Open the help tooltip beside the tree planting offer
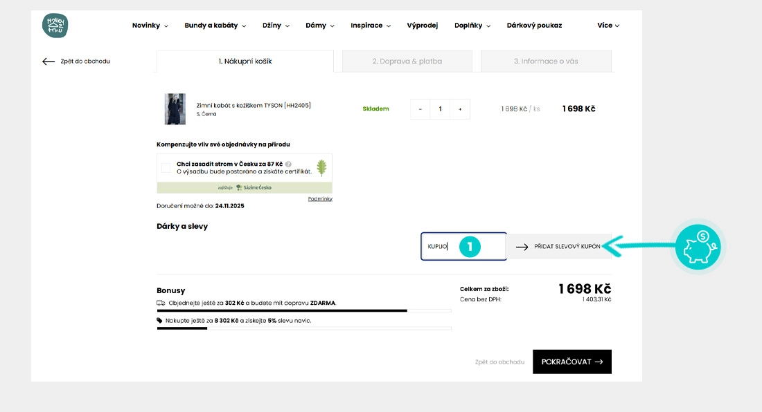The width and height of the screenshot is (762, 412). pyautogui.click(x=289, y=164)
